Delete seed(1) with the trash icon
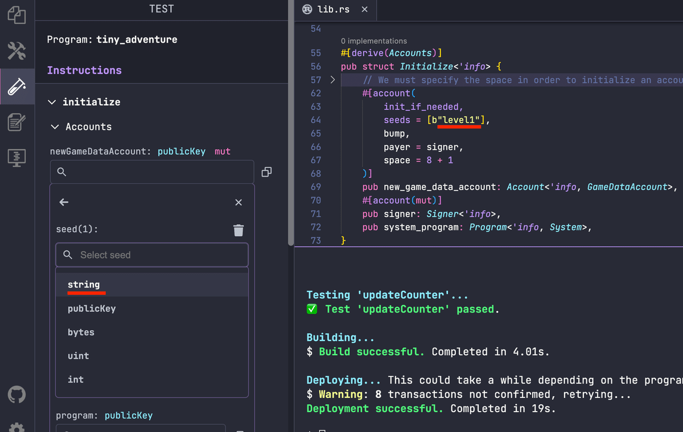The image size is (683, 432). 238,230
